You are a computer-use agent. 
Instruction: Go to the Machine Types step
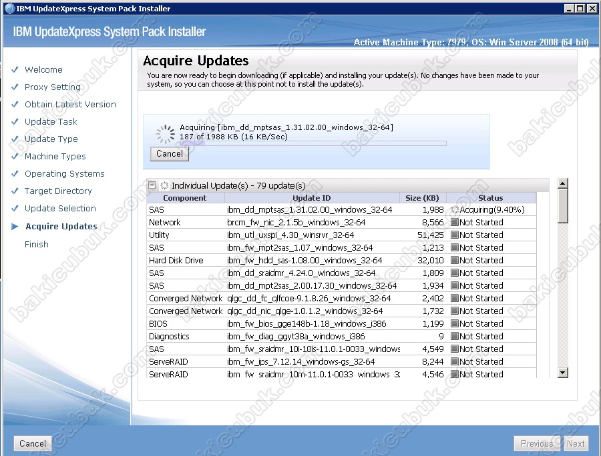point(55,156)
